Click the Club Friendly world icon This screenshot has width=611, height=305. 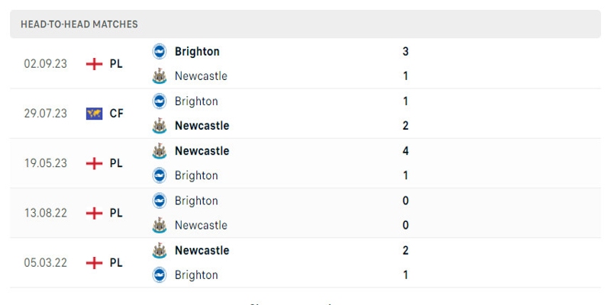[x=94, y=114]
